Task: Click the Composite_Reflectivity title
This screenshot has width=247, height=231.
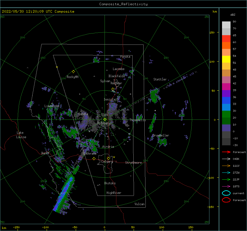Action: [123, 4]
